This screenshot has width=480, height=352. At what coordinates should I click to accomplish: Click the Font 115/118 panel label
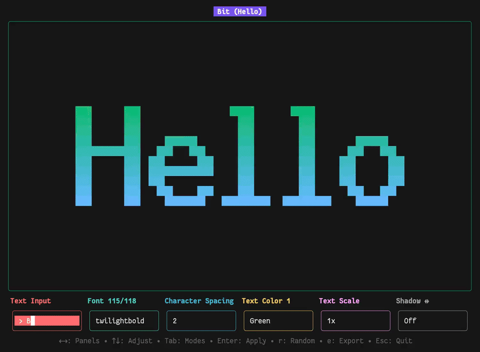112,301
